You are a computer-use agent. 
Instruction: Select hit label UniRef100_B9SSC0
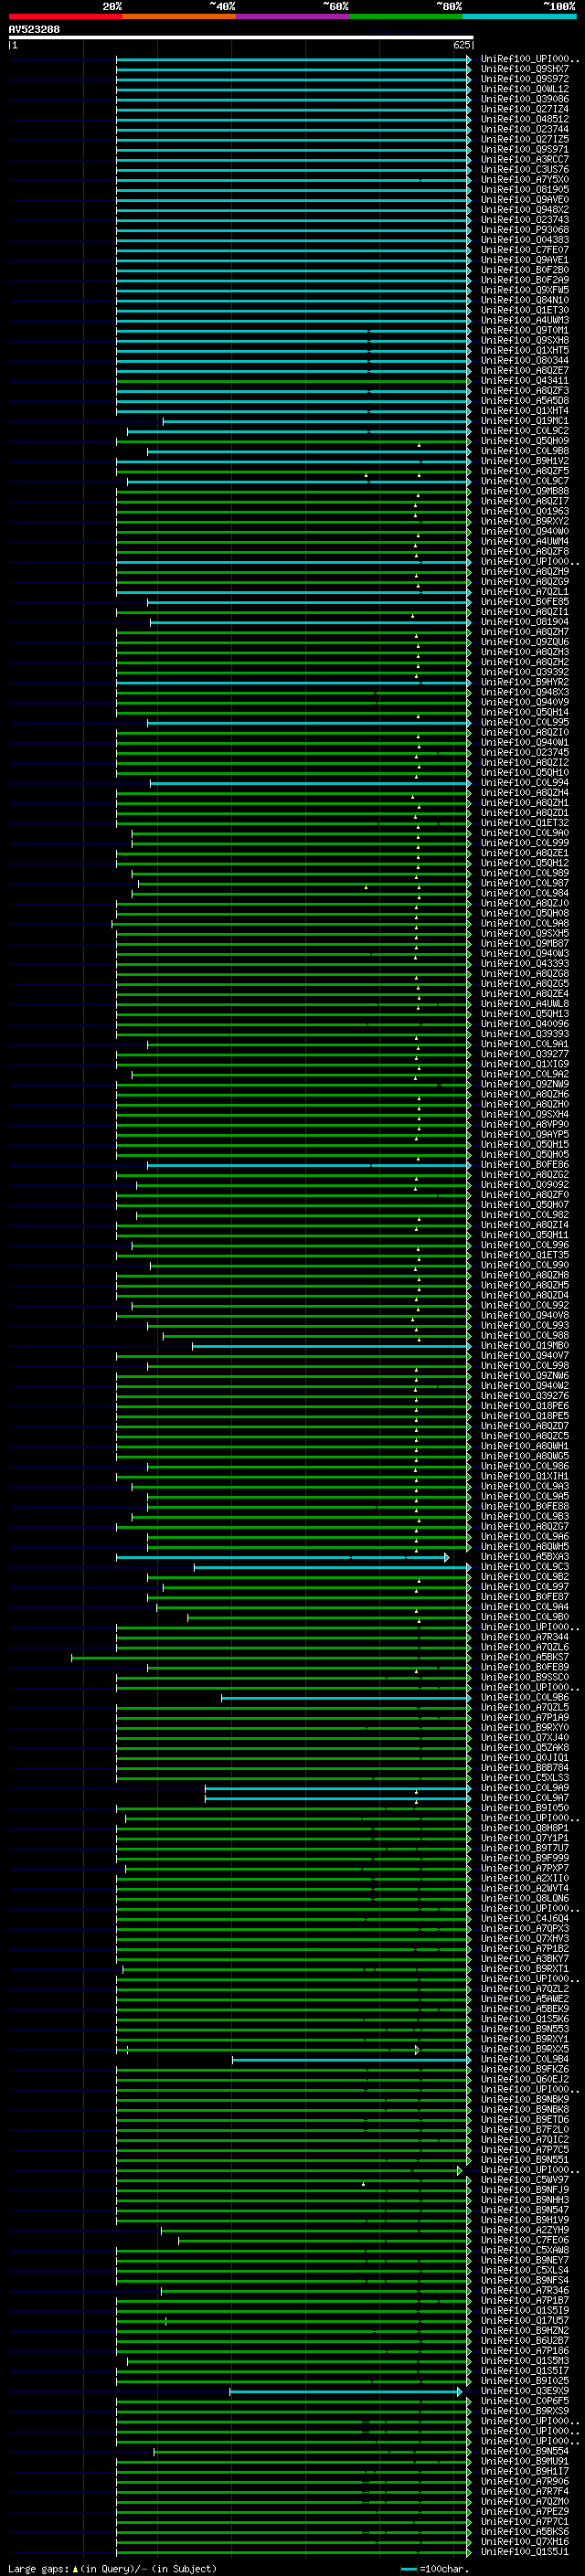[524, 1678]
